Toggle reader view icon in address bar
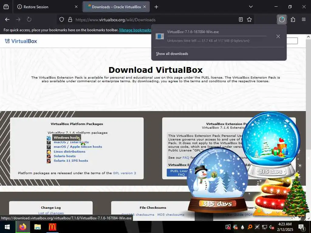This screenshot has height=233, width=311. click(241, 20)
